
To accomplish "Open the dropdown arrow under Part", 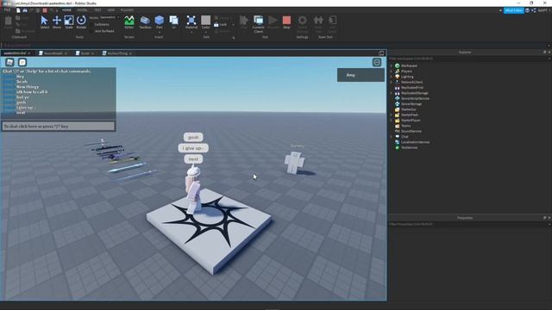I will (x=159, y=32).
